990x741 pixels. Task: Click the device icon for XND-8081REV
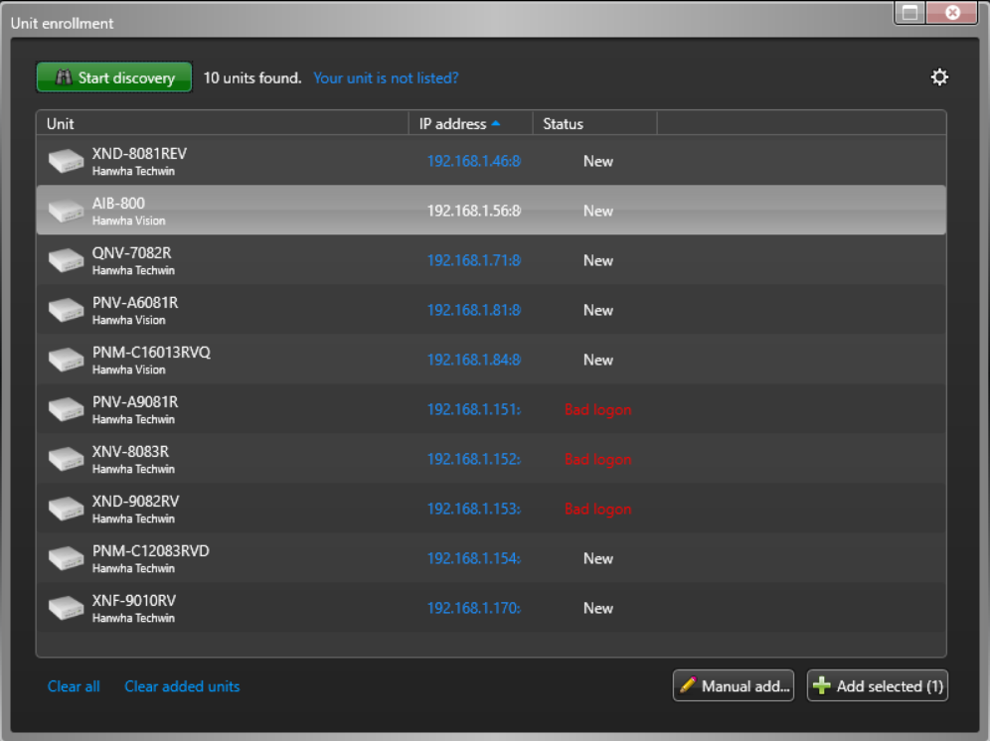[x=67, y=161]
